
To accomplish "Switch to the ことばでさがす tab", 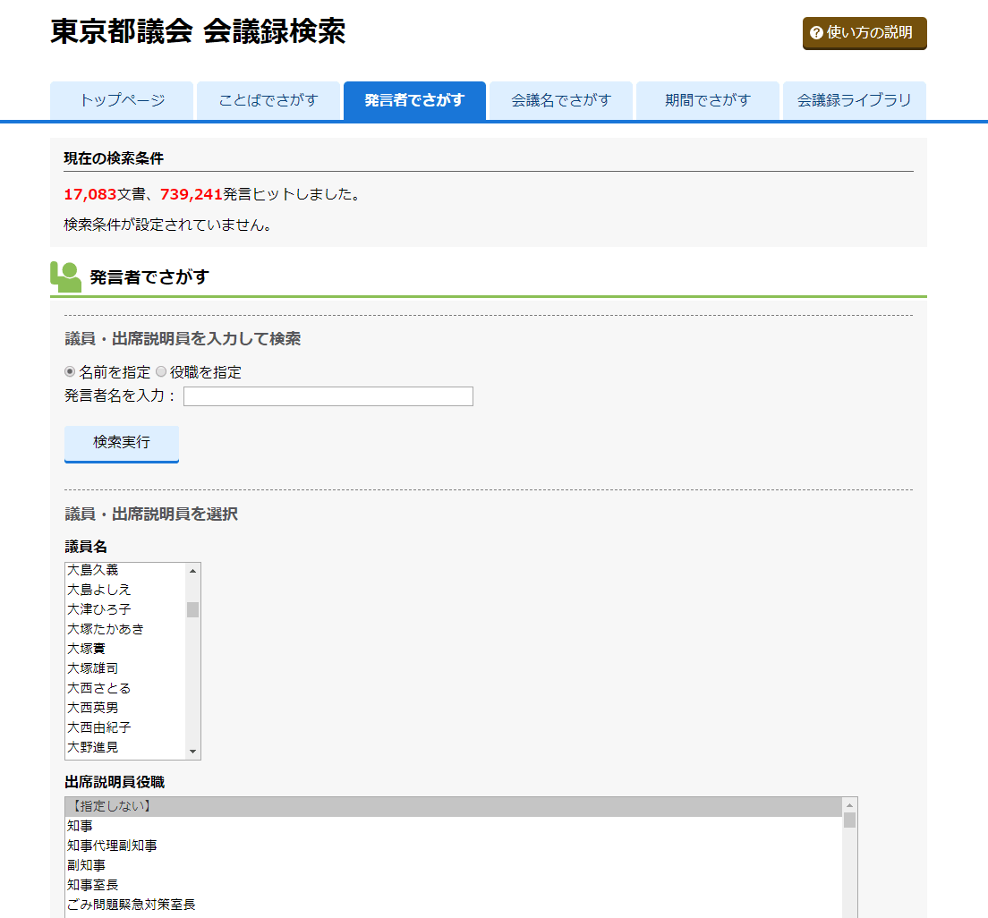I will [268, 100].
